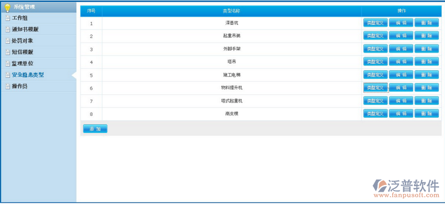Click the document icon next to 操作员

pyautogui.click(x=8, y=86)
